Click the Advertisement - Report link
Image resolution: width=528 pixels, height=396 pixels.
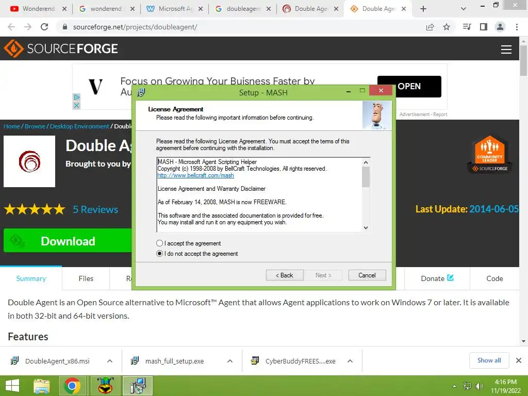[423, 114]
